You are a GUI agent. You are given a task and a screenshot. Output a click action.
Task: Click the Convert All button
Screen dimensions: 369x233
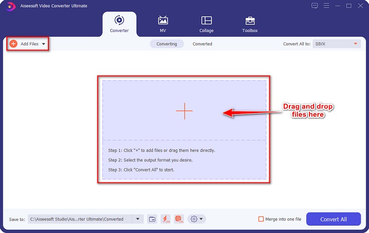click(x=334, y=219)
